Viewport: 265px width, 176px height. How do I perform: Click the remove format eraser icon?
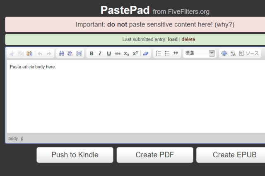[x=147, y=53]
